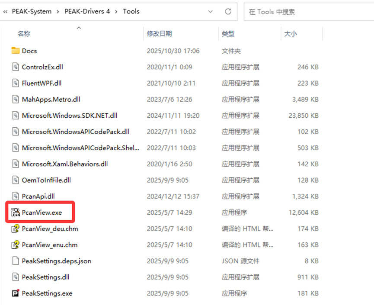Navigate to the PEAK-System breadcrumb

(32, 11)
